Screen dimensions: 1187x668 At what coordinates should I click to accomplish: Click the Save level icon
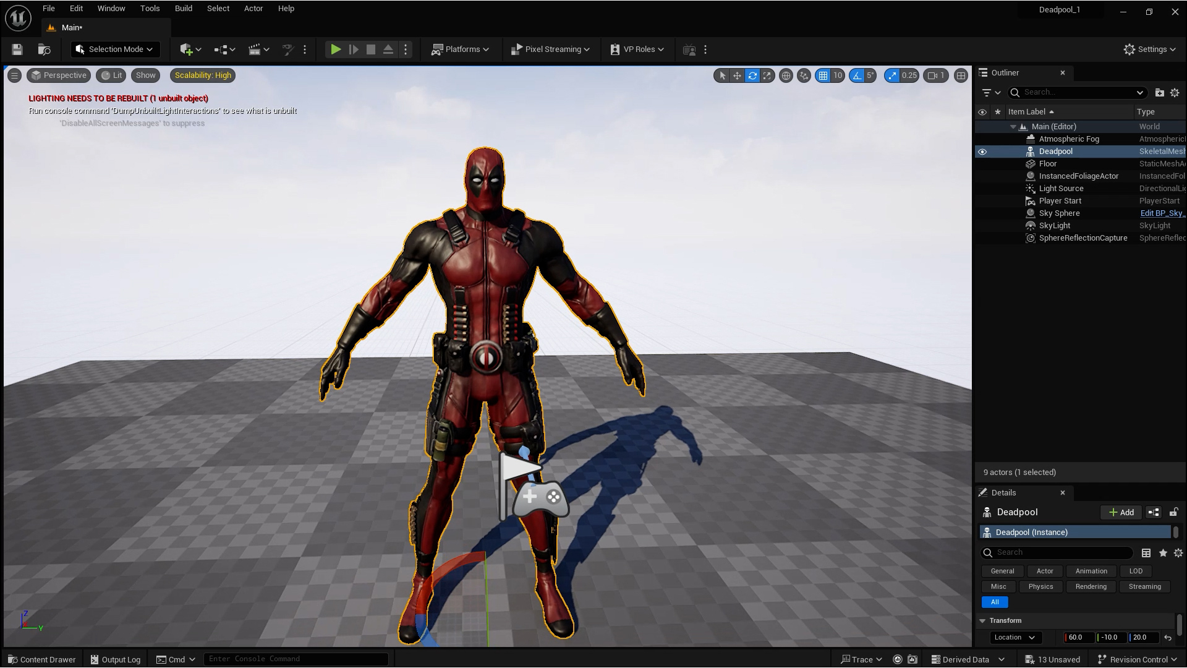point(17,49)
